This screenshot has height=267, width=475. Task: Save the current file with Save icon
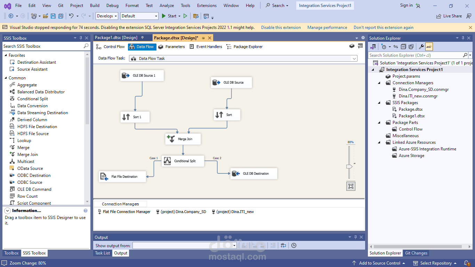(x=53, y=16)
